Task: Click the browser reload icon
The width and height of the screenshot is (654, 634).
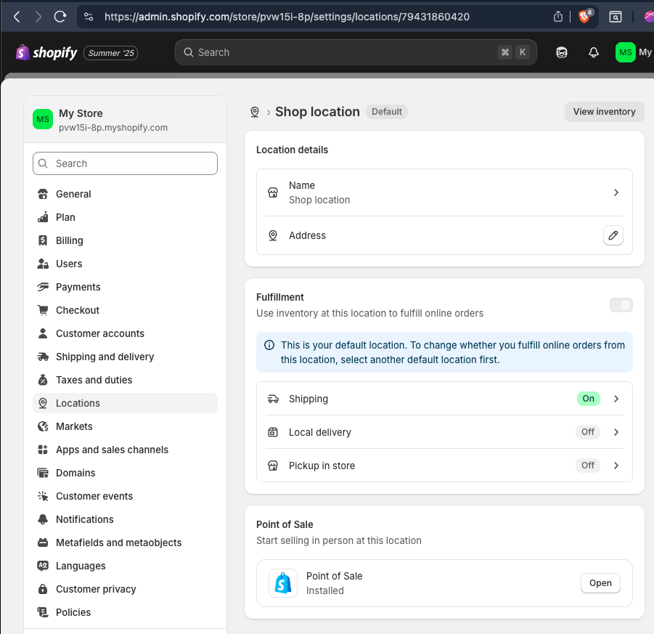Action: [60, 17]
